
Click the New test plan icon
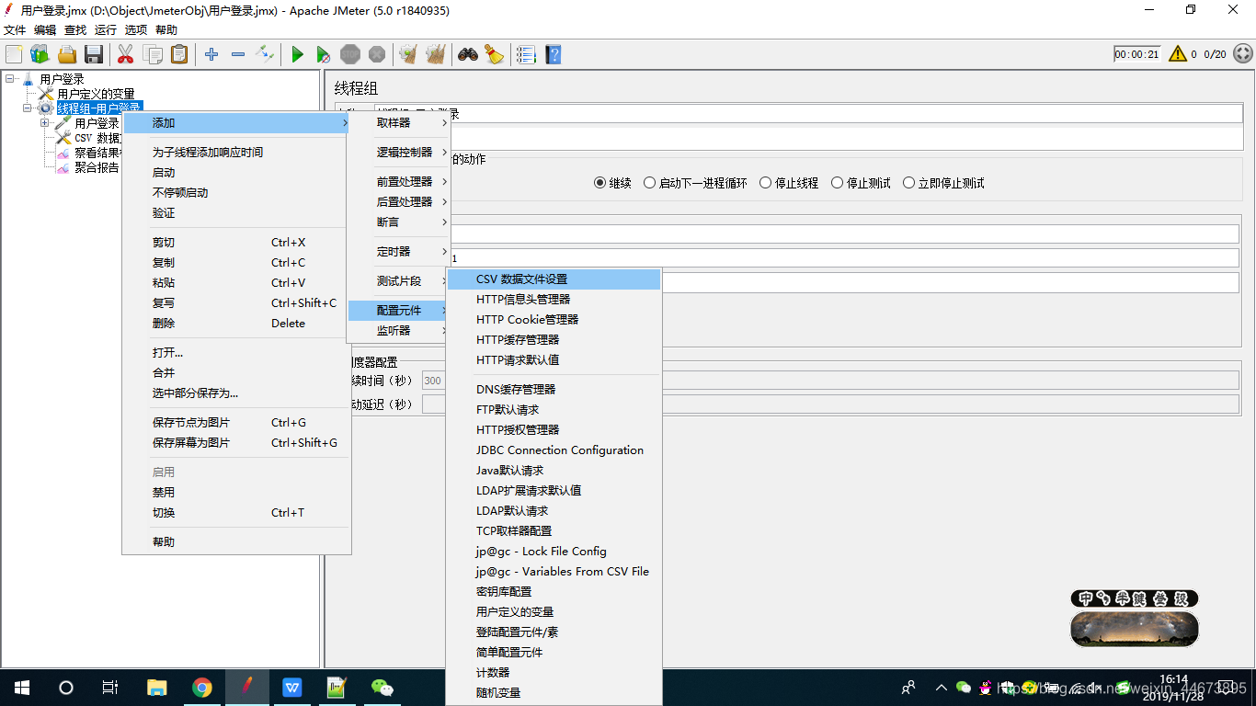pyautogui.click(x=14, y=54)
